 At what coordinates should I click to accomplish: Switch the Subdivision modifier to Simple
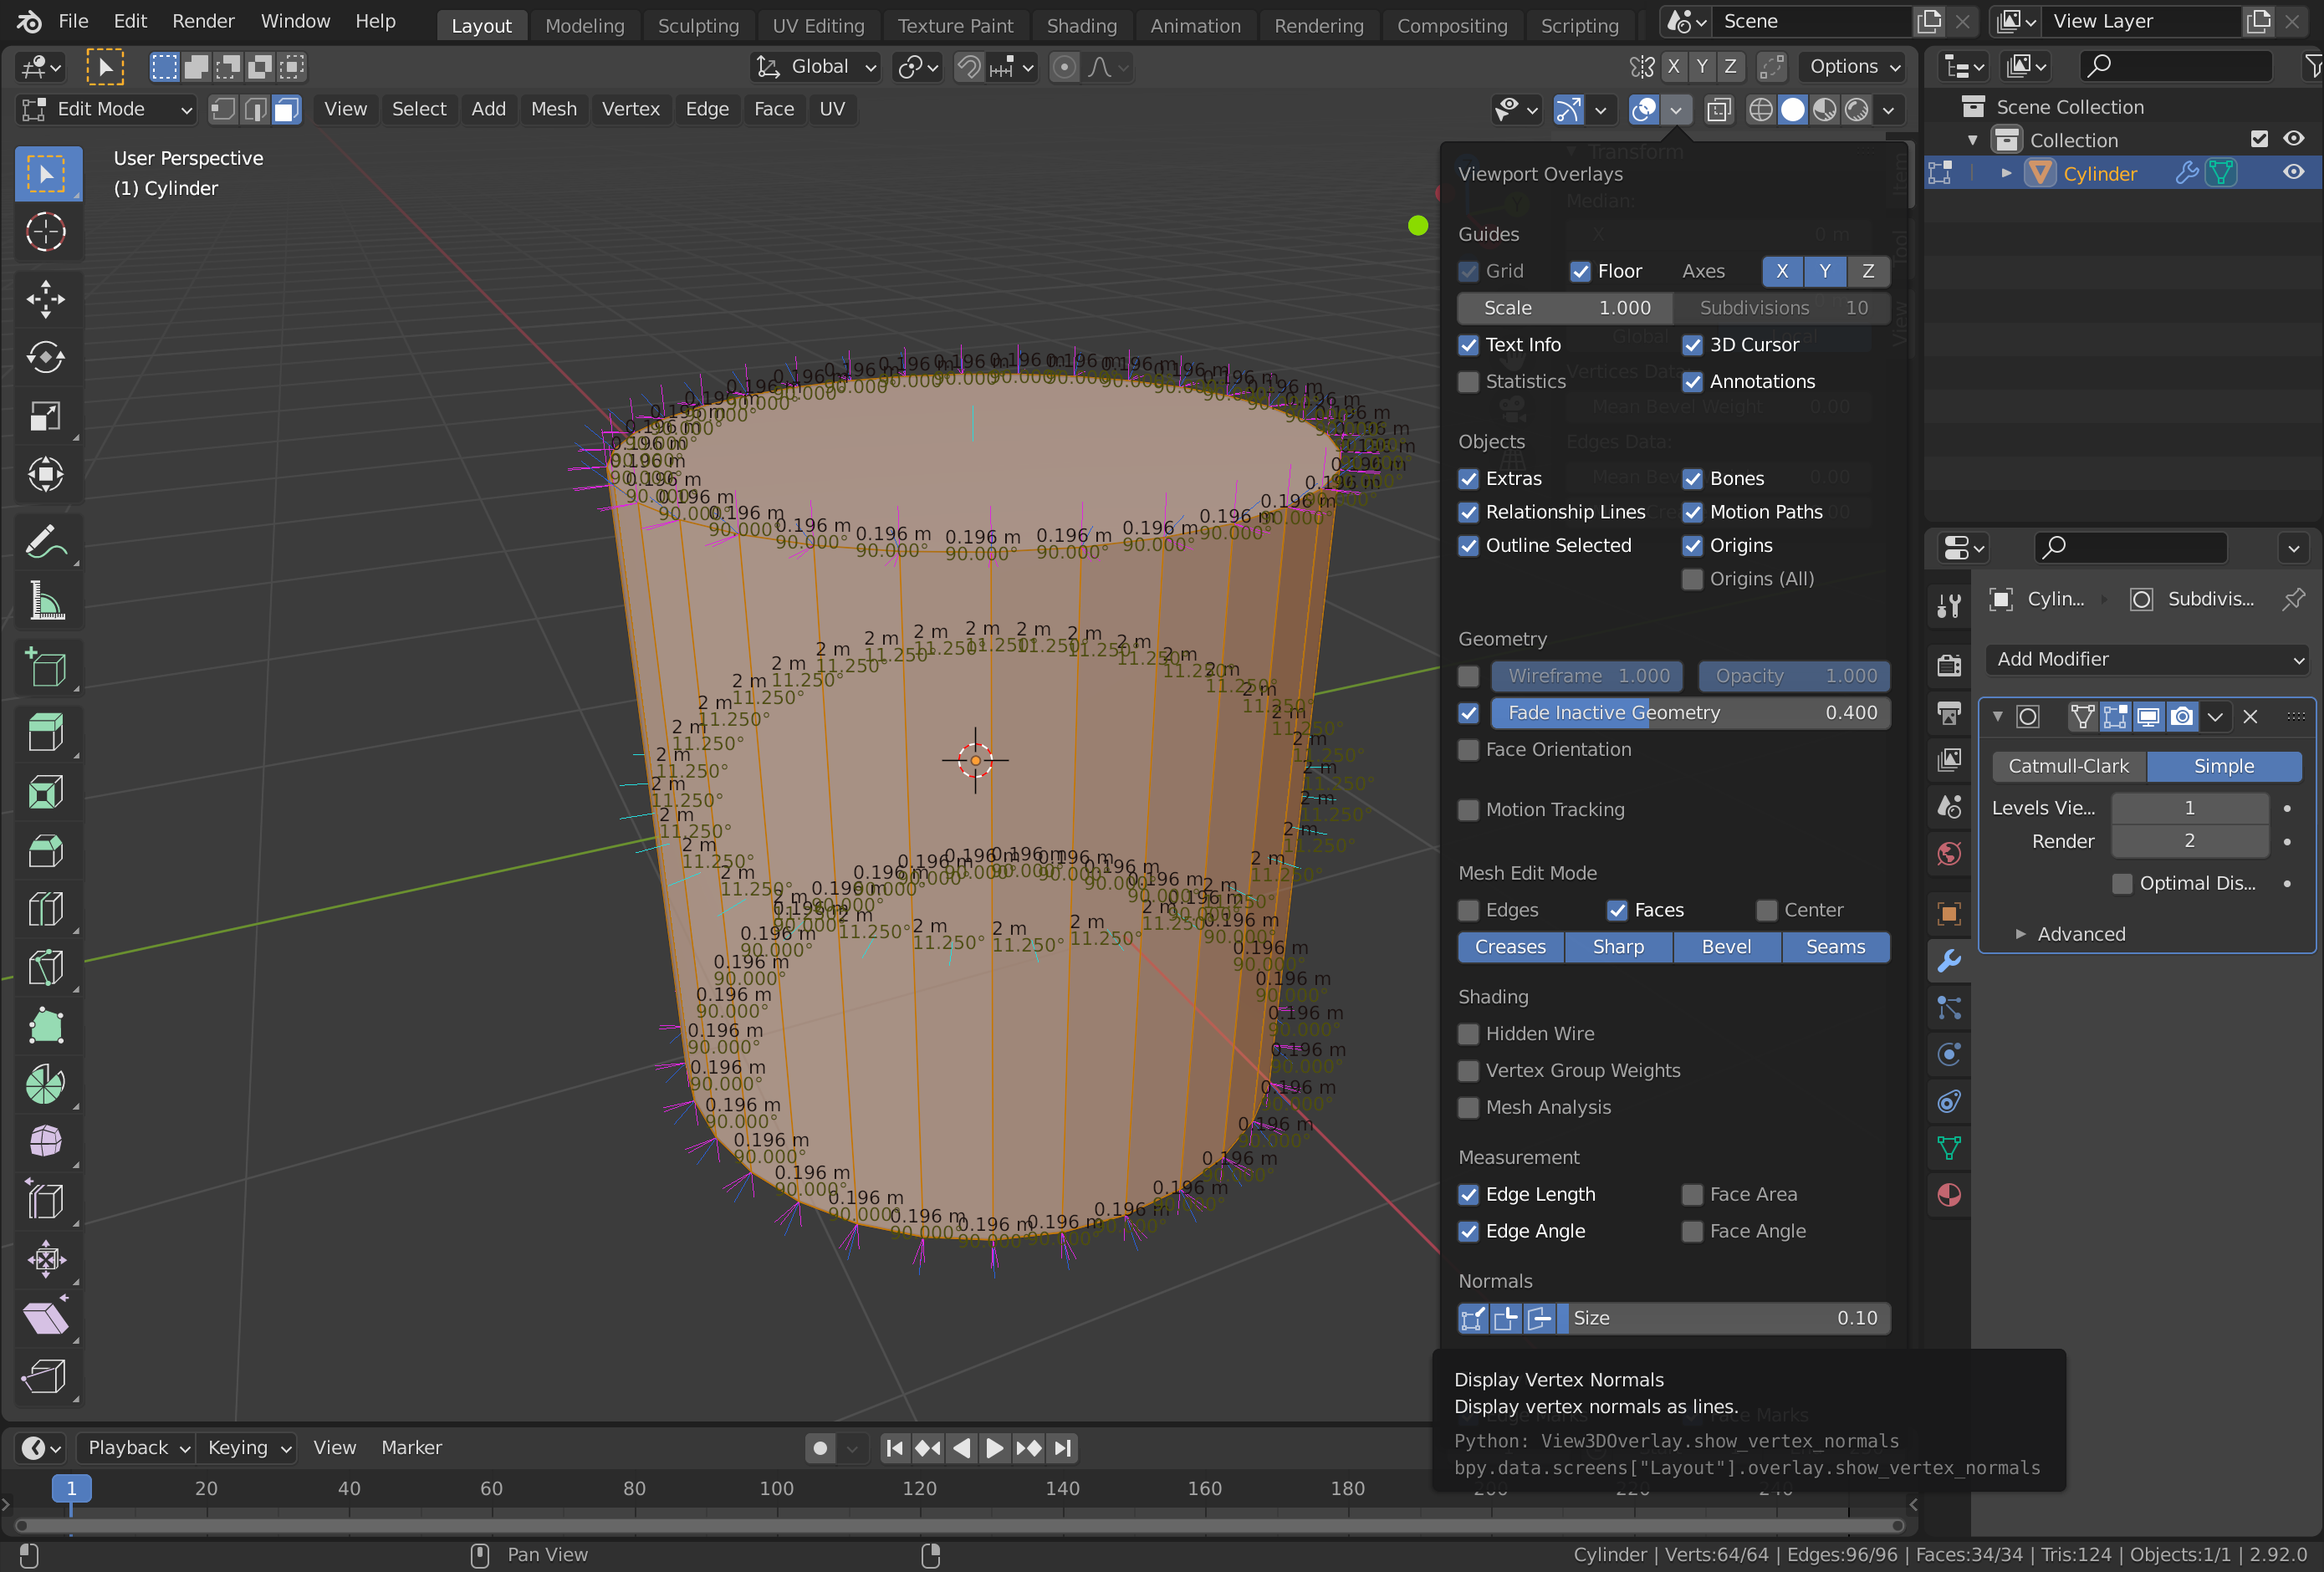[2224, 766]
